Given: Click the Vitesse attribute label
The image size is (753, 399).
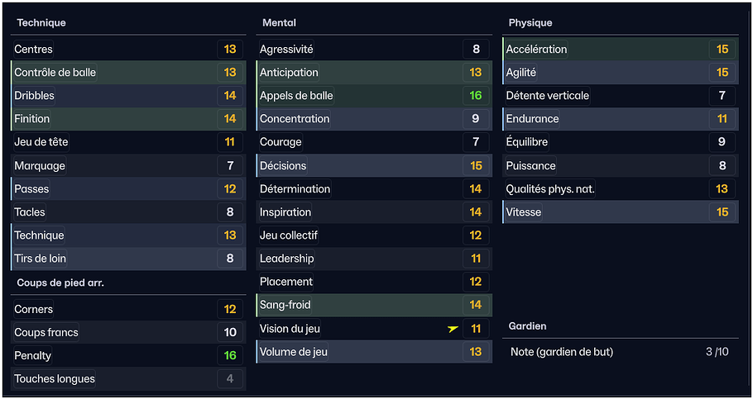Looking at the screenshot, I should (x=524, y=212).
